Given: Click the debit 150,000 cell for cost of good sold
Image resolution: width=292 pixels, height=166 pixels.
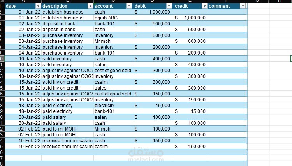Looking at the screenshot, I should [x=152, y=94].
